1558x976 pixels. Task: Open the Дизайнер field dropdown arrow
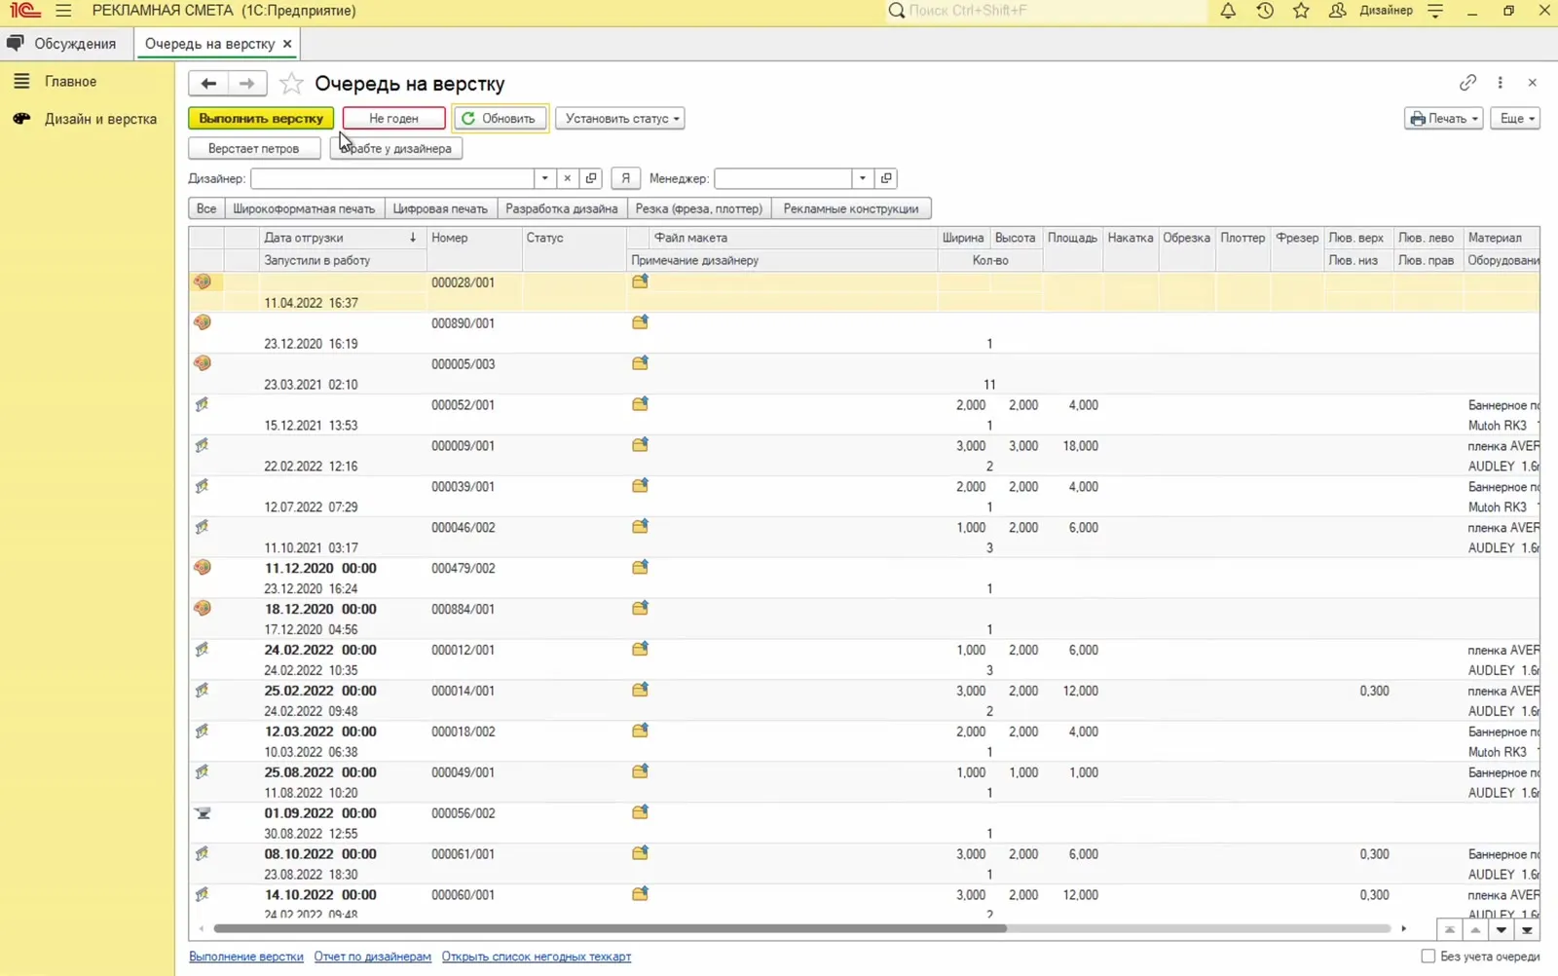click(x=544, y=178)
